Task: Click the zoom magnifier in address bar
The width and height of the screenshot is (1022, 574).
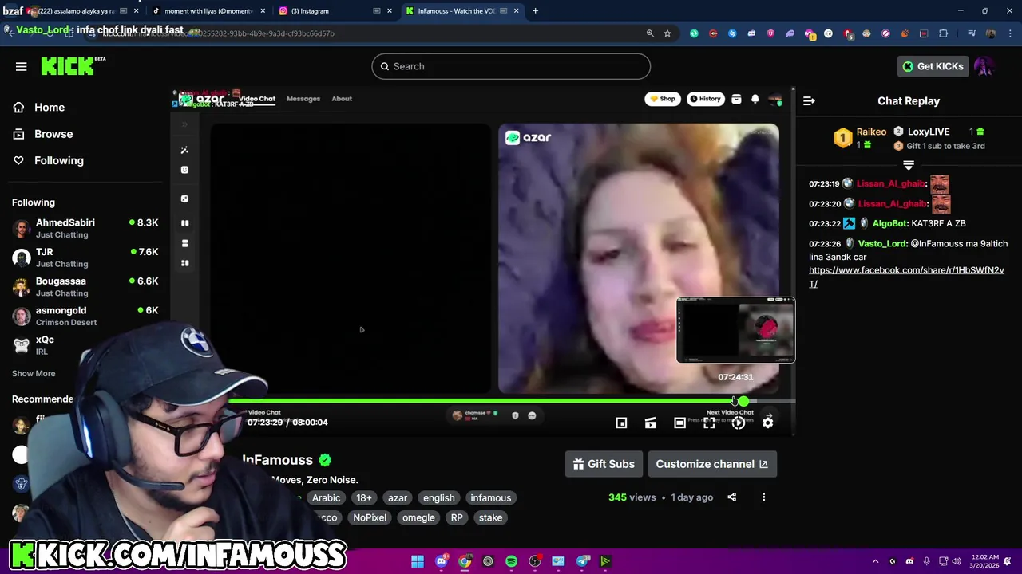Action: (650, 33)
